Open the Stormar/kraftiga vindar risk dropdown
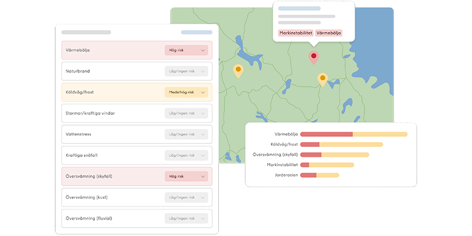Image resolution: width=472 pixels, height=236 pixels. 186,113
